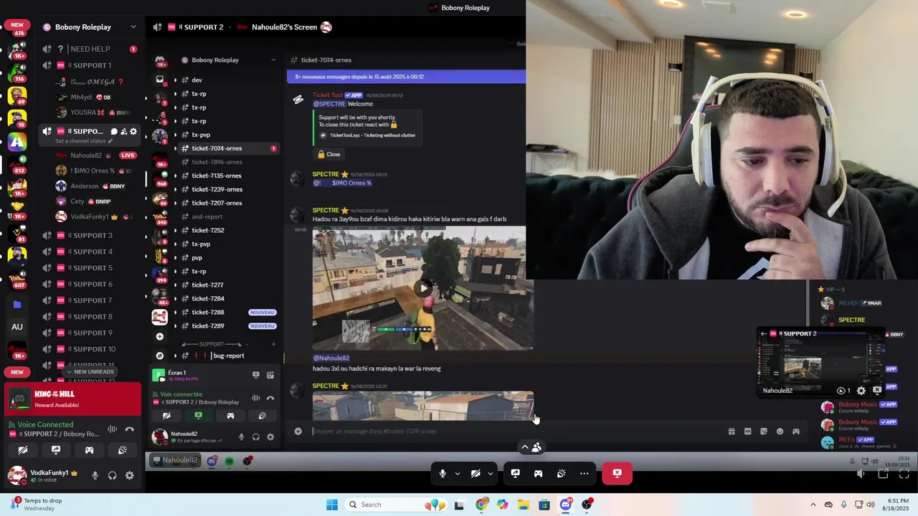Join SUPPORT 6 voice channel
The width and height of the screenshot is (918, 516).
[89, 284]
